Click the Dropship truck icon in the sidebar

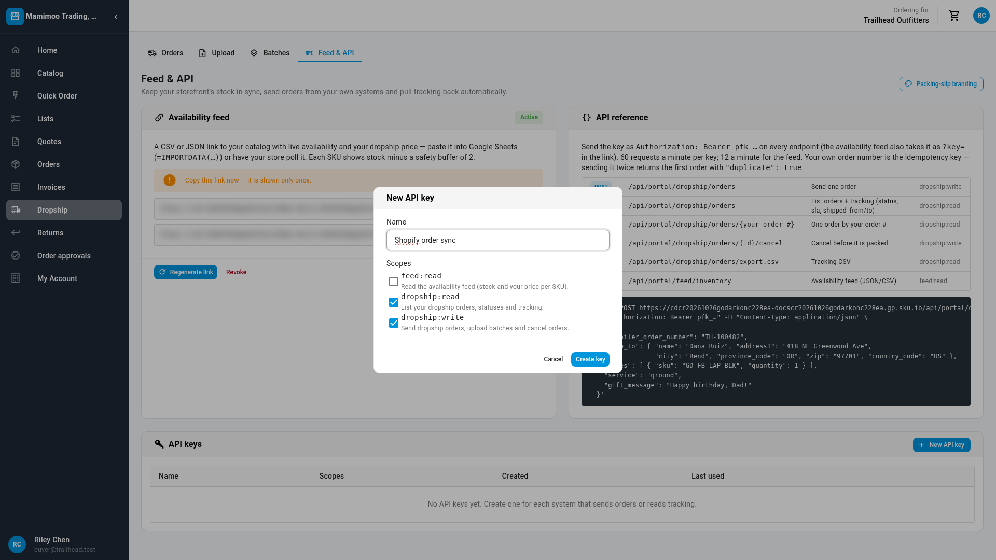[16, 210]
